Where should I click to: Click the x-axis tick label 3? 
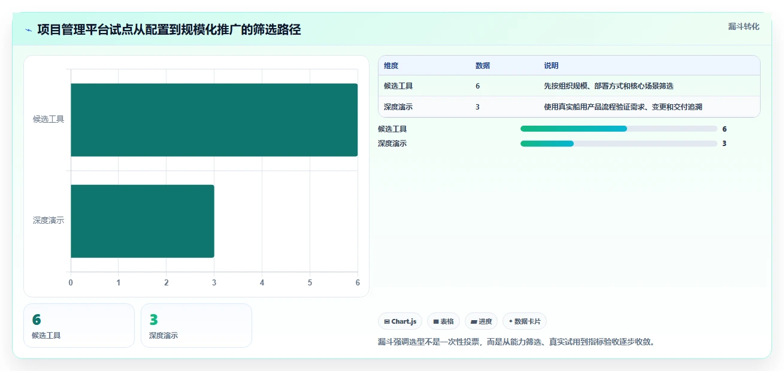[214, 282]
